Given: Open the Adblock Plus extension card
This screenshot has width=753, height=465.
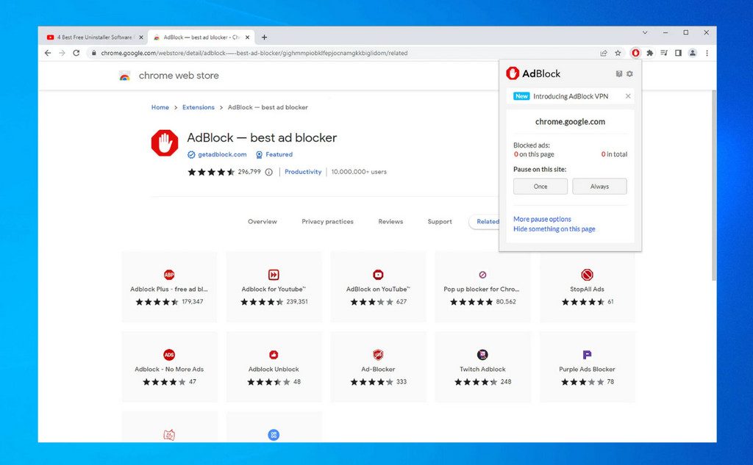Looking at the screenshot, I should pos(169,287).
